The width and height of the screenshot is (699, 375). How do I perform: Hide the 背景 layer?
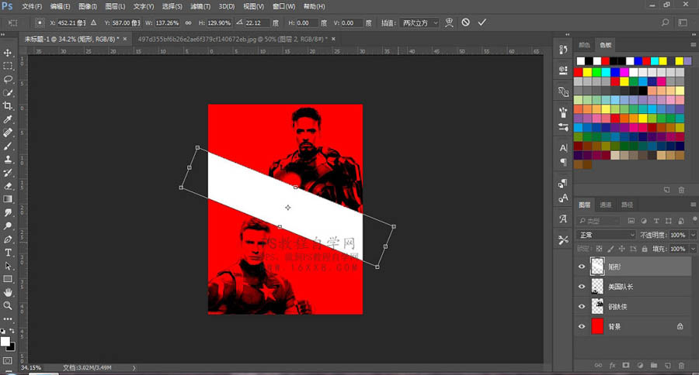pos(581,326)
